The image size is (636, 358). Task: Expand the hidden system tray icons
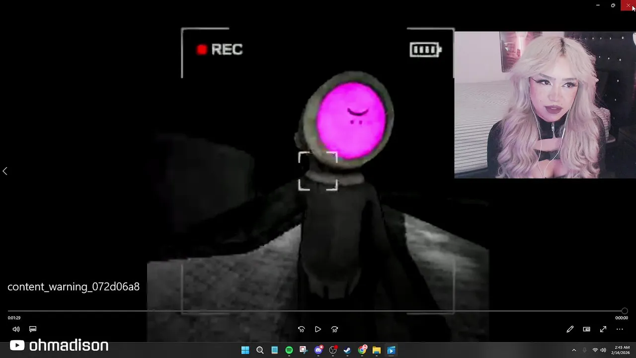tap(574, 351)
